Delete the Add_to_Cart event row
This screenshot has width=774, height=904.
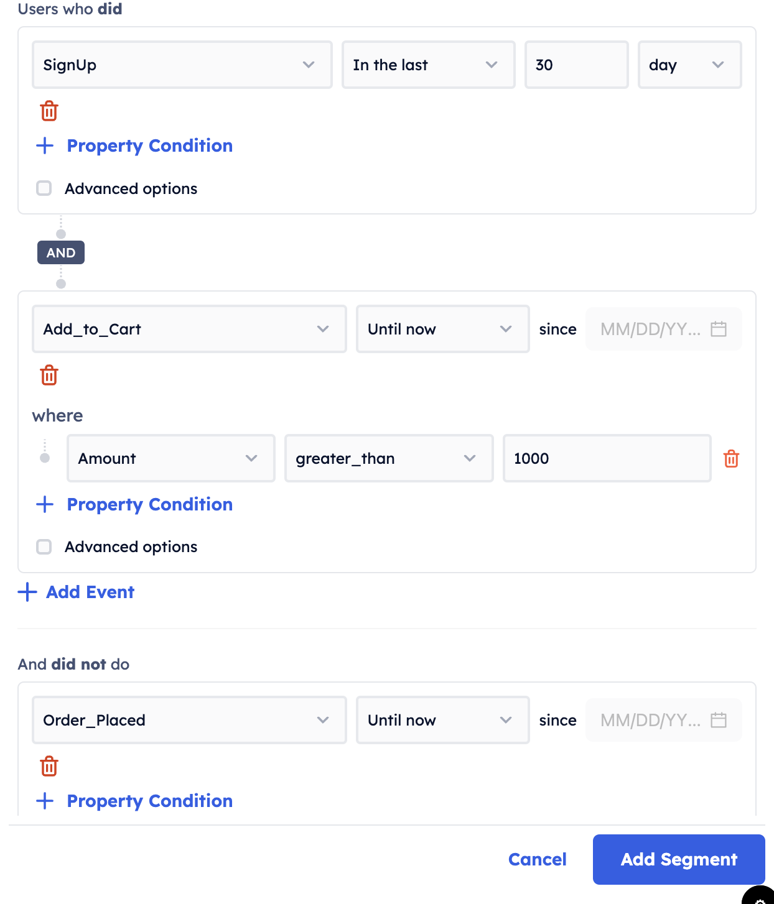(x=49, y=376)
